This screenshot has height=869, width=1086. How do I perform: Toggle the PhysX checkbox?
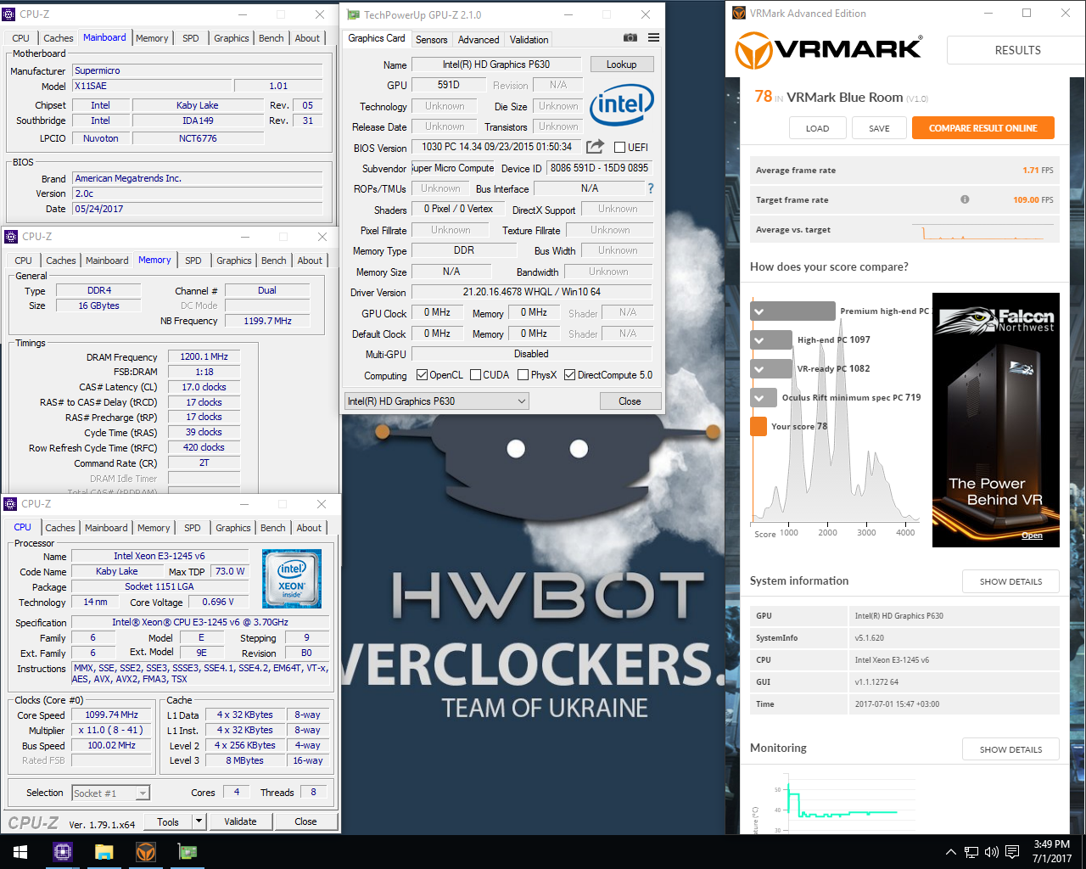[x=523, y=374]
